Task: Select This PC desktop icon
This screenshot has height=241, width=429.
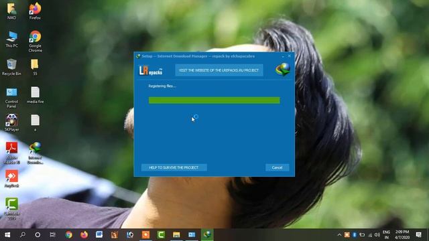Action: (11, 39)
